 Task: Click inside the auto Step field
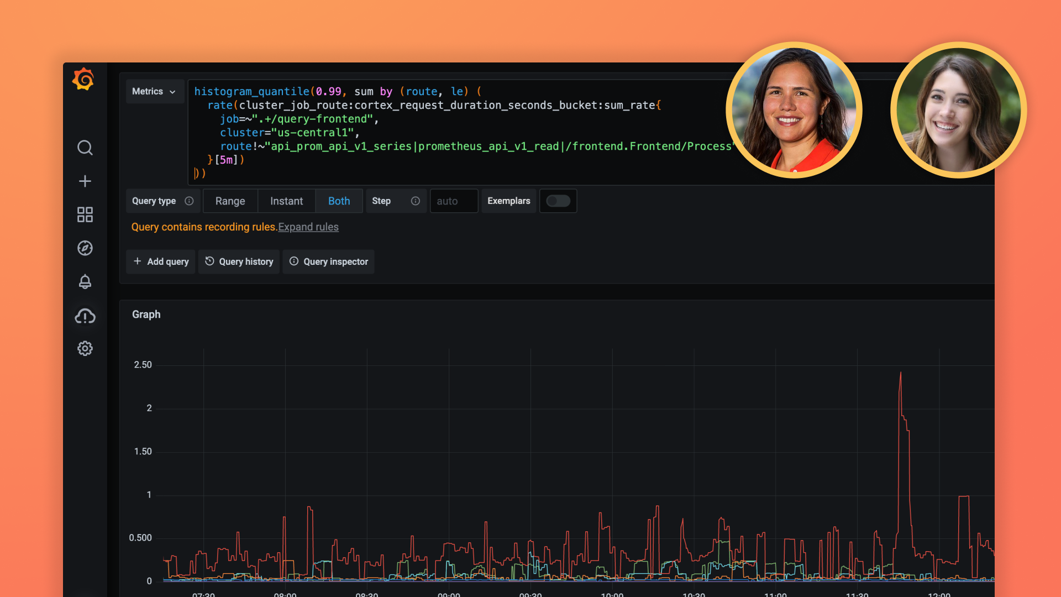pyautogui.click(x=453, y=201)
